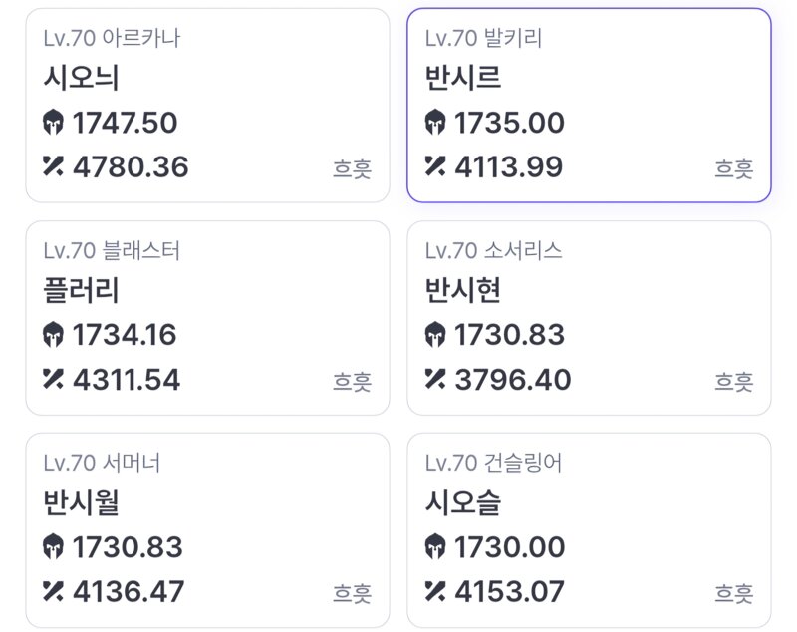Click helmet icon on 플러리 card
The height and width of the screenshot is (632, 797).
tap(53, 335)
